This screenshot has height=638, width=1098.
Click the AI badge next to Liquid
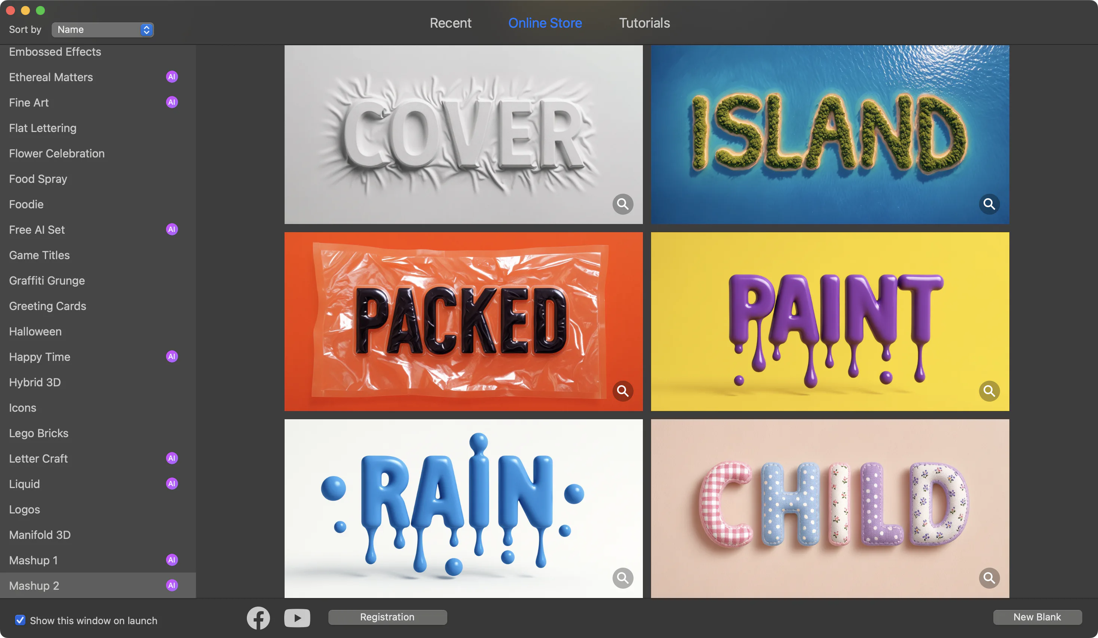point(172,483)
